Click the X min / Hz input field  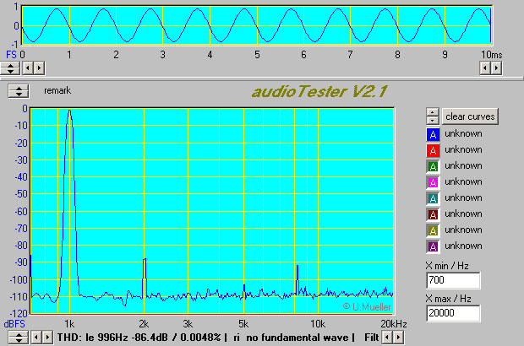click(x=453, y=280)
